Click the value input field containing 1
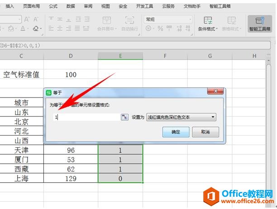Screen dimensions: 277x209 coord(86,117)
